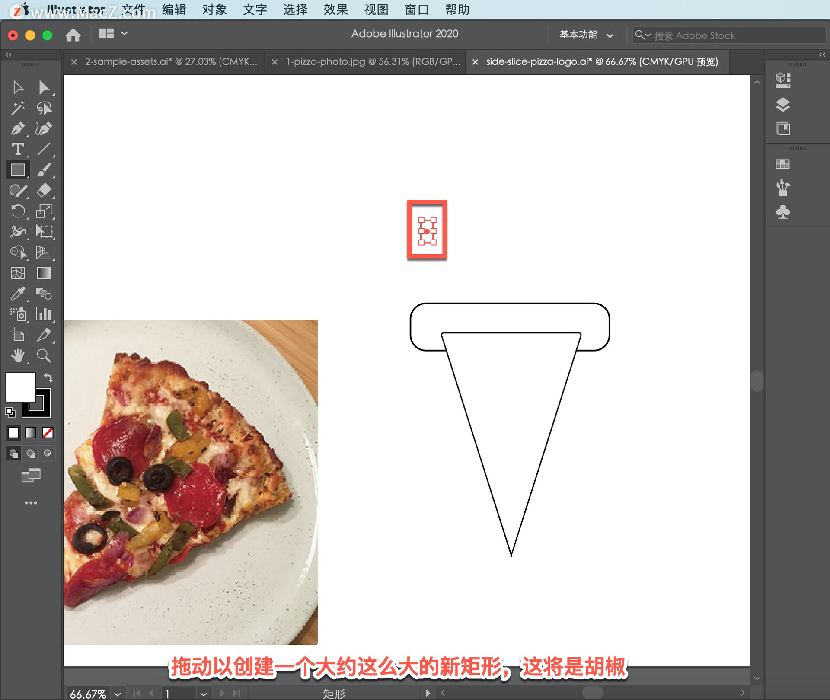Switch to 1-pizza-photo.jpg tab
Viewport: 830px width, 700px height.
pos(373,62)
